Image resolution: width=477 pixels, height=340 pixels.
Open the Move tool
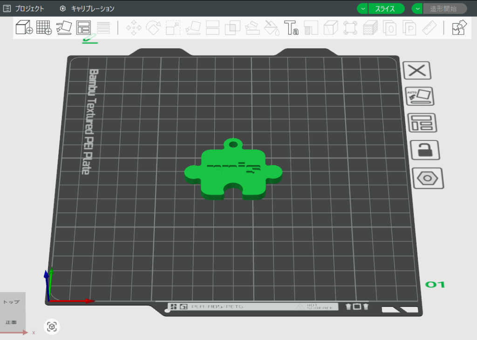pyautogui.click(x=134, y=28)
